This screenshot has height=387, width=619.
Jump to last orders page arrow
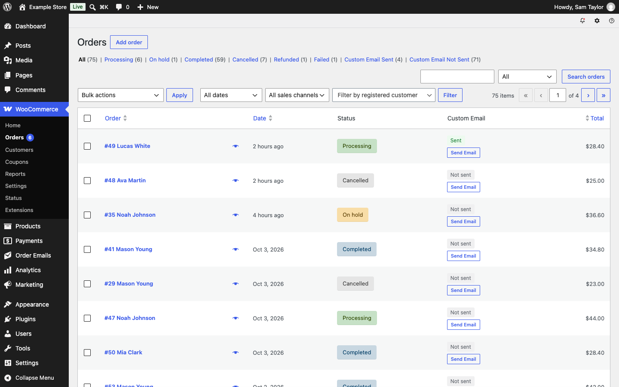[604, 95]
